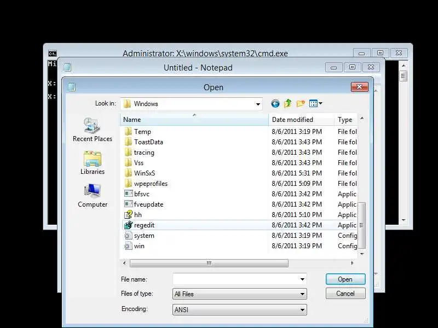Select the system config file icon
438x328 pixels.
(128, 236)
